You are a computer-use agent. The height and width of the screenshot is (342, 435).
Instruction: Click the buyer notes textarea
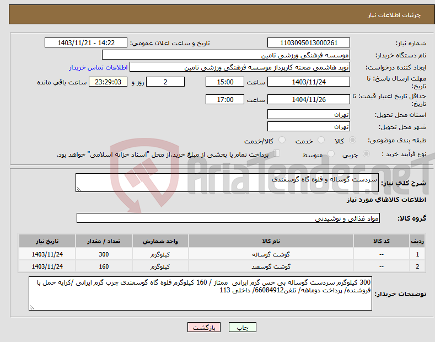click(200, 293)
